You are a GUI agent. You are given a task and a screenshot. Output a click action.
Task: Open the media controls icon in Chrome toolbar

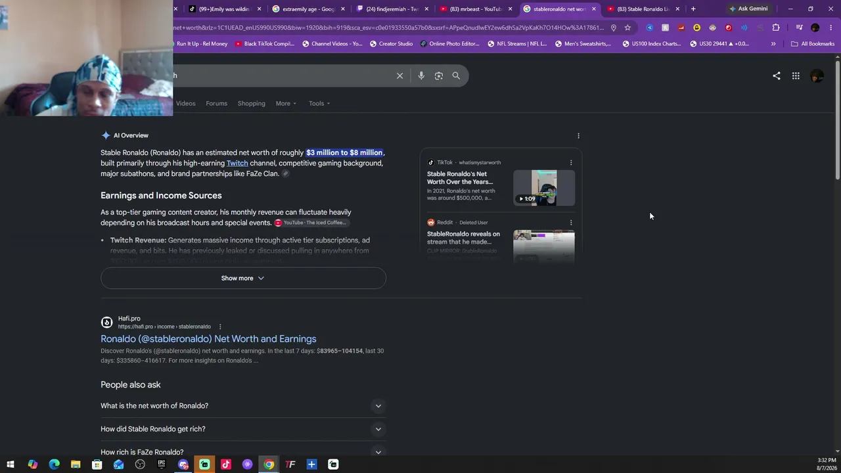click(x=799, y=28)
